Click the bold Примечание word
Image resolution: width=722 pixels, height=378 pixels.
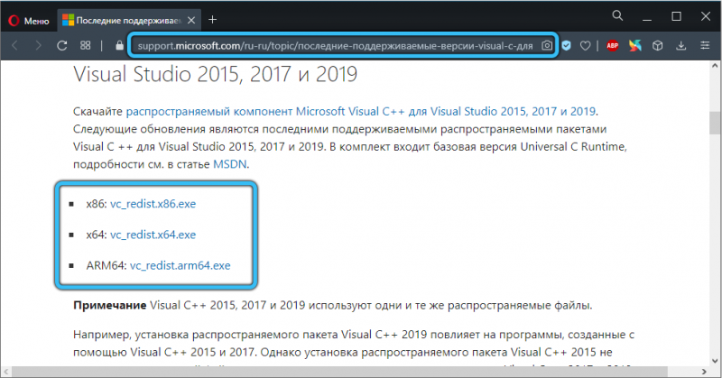coord(109,305)
